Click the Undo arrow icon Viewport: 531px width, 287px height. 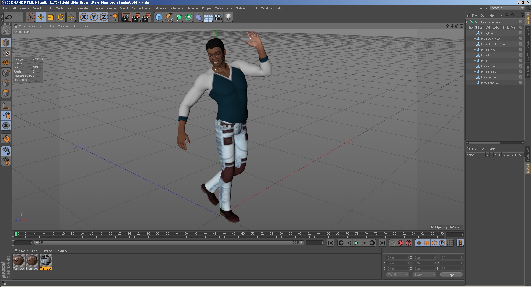tap(9, 17)
